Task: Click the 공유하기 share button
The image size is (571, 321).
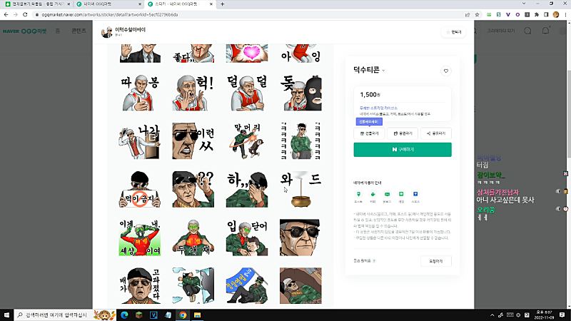Action: click(x=436, y=133)
